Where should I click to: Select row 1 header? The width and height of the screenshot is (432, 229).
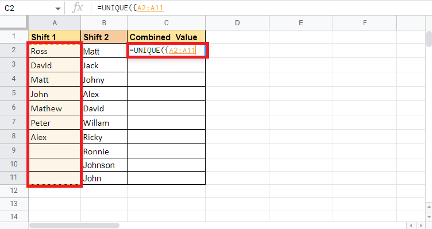pos(14,36)
